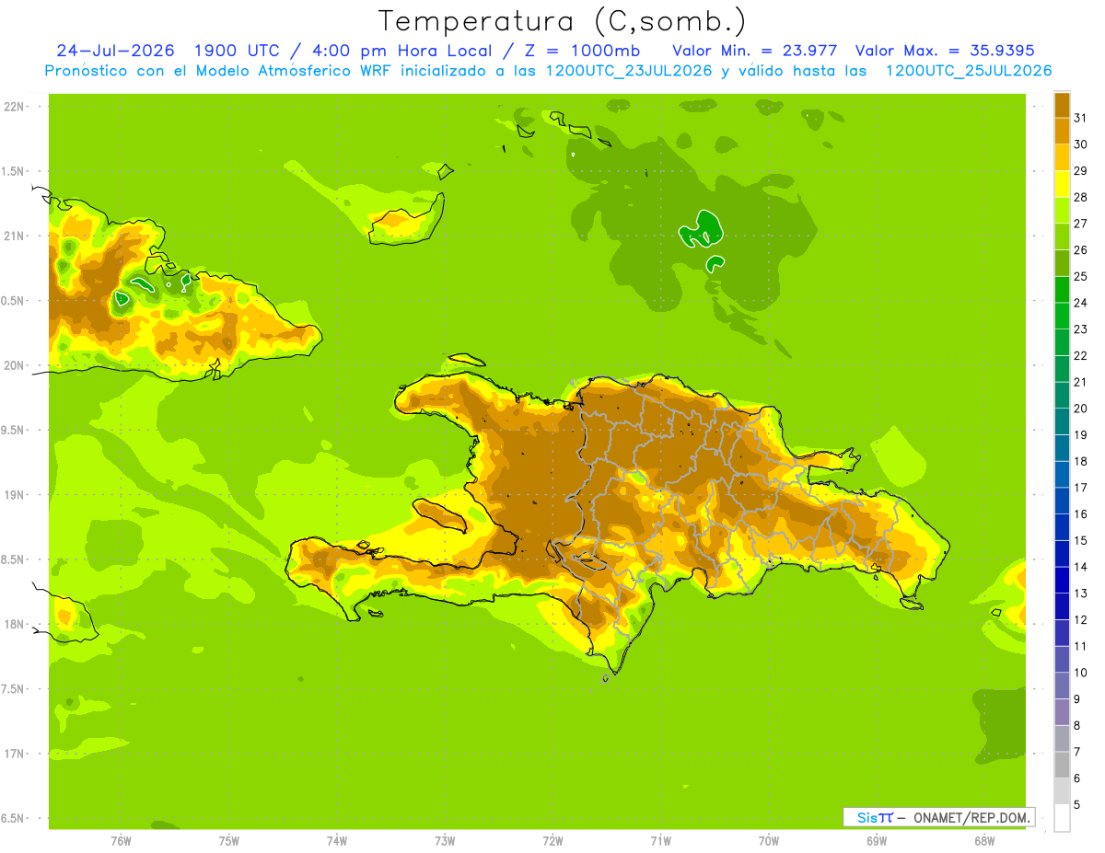Click the legend value "5"
Viewport: 1105px width, 853px height.
[1077, 805]
